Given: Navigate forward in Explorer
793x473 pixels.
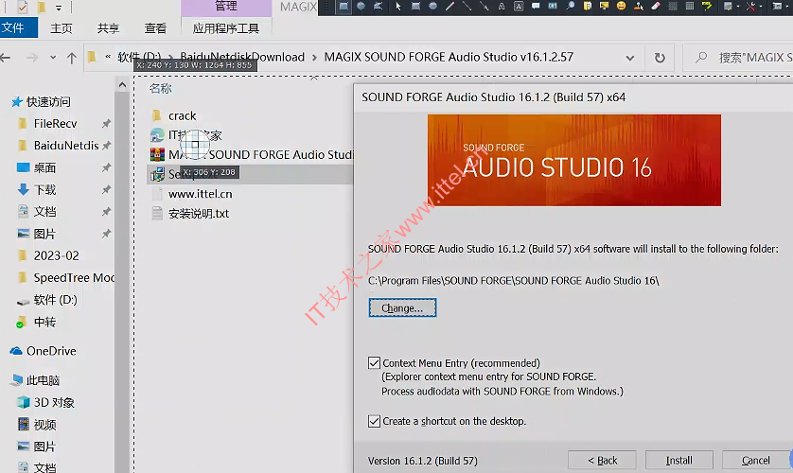Looking at the screenshot, I should (x=32, y=58).
